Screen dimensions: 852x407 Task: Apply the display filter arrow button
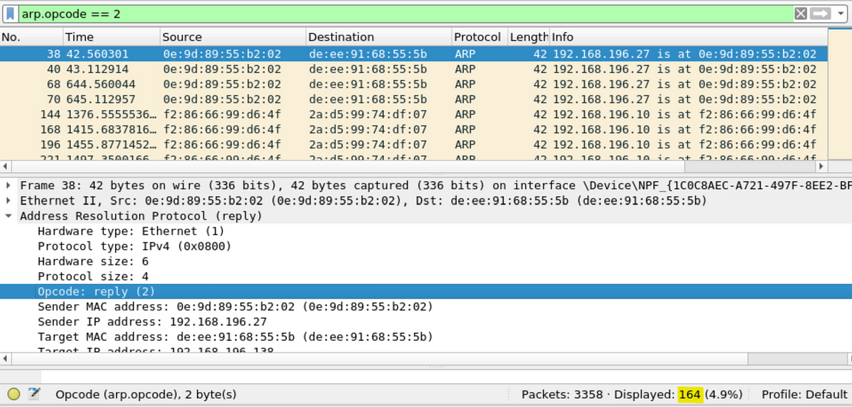click(x=820, y=14)
